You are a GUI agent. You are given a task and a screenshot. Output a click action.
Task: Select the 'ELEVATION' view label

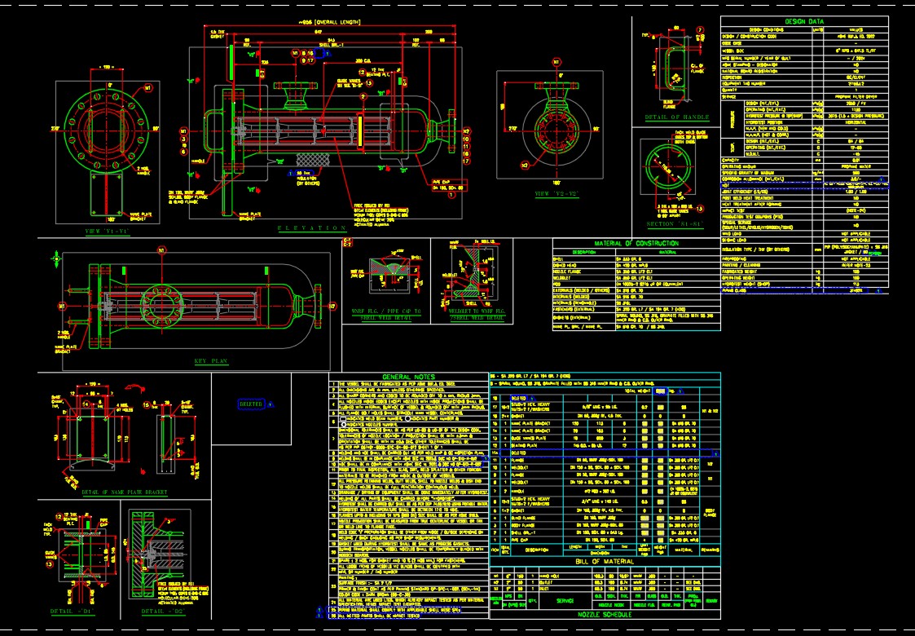311,227
